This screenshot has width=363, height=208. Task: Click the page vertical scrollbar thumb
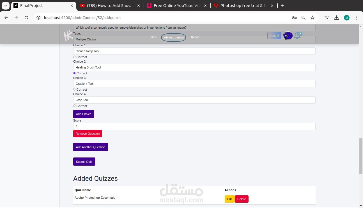(361, 156)
